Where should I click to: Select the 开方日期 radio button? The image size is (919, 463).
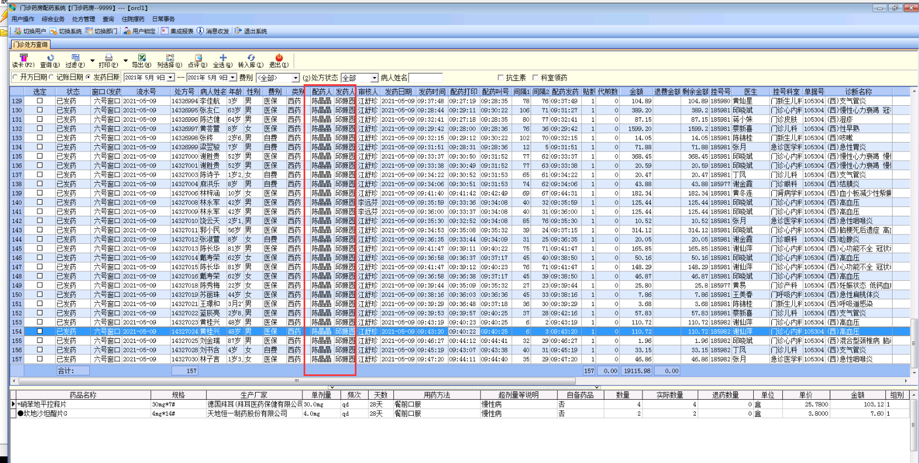[15, 78]
